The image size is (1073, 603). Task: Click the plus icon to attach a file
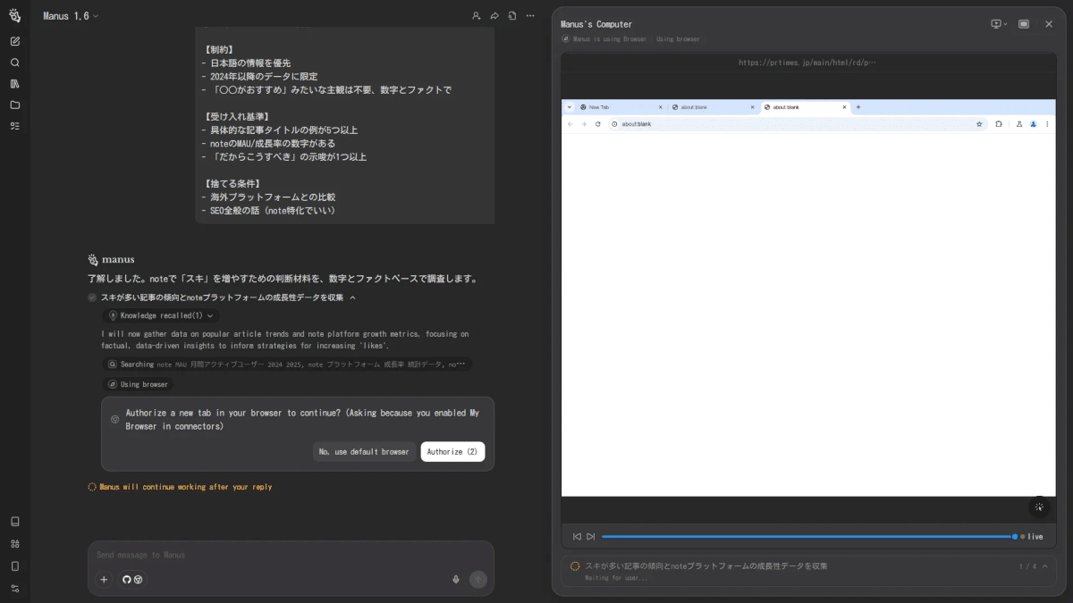point(104,579)
